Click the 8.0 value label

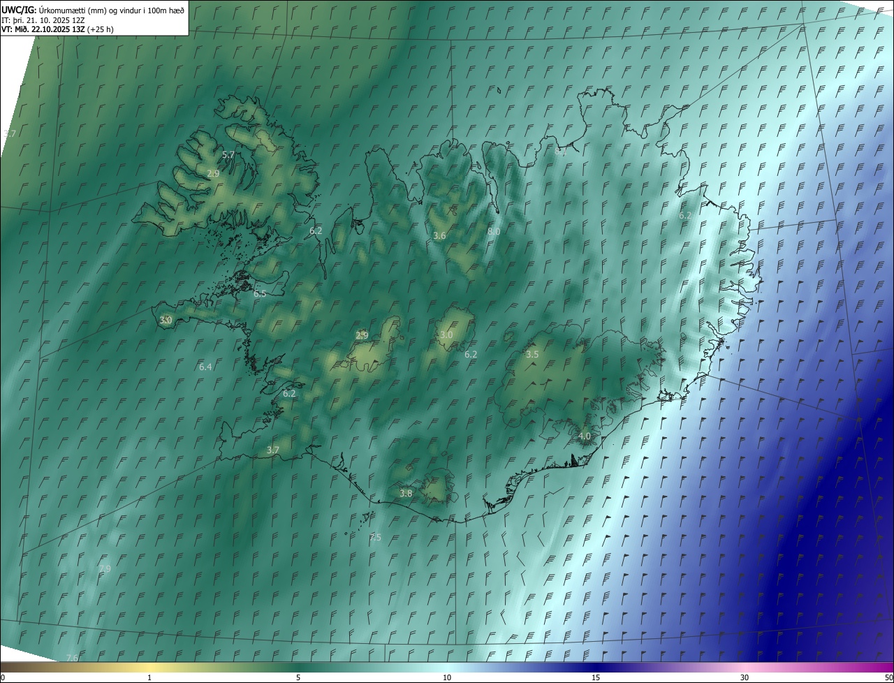click(x=494, y=231)
